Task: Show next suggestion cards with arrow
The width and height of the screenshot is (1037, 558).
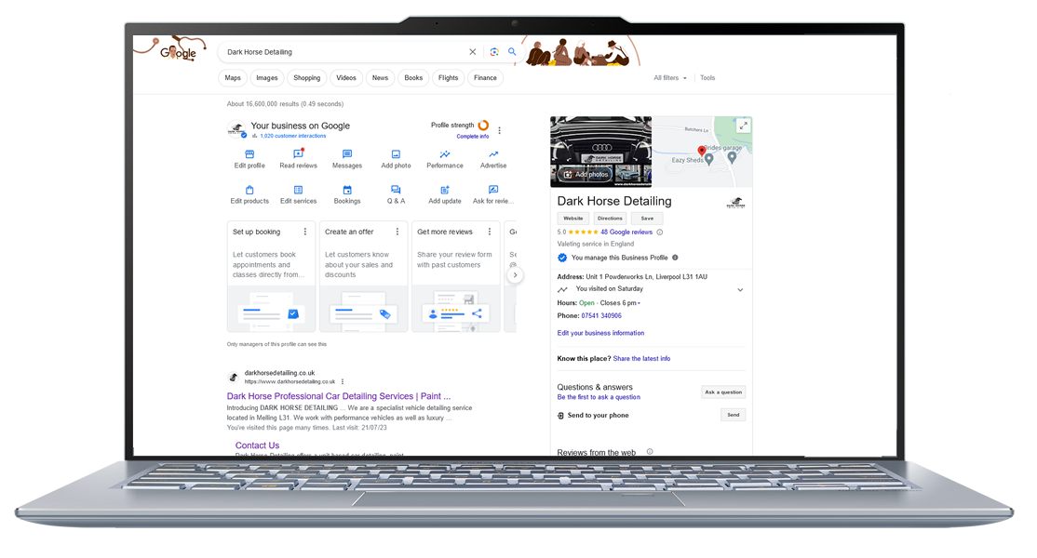Action: pos(515,275)
